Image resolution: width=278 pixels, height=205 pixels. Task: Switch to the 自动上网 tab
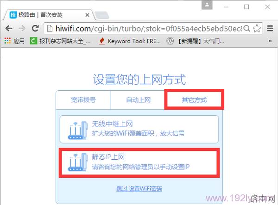[138, 100]
